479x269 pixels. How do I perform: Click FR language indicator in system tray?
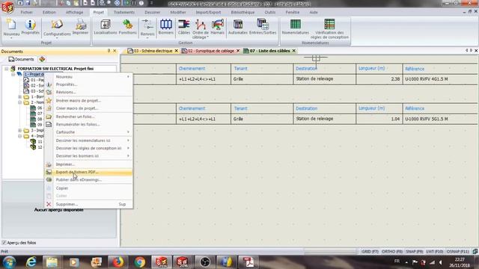[397, 262]
